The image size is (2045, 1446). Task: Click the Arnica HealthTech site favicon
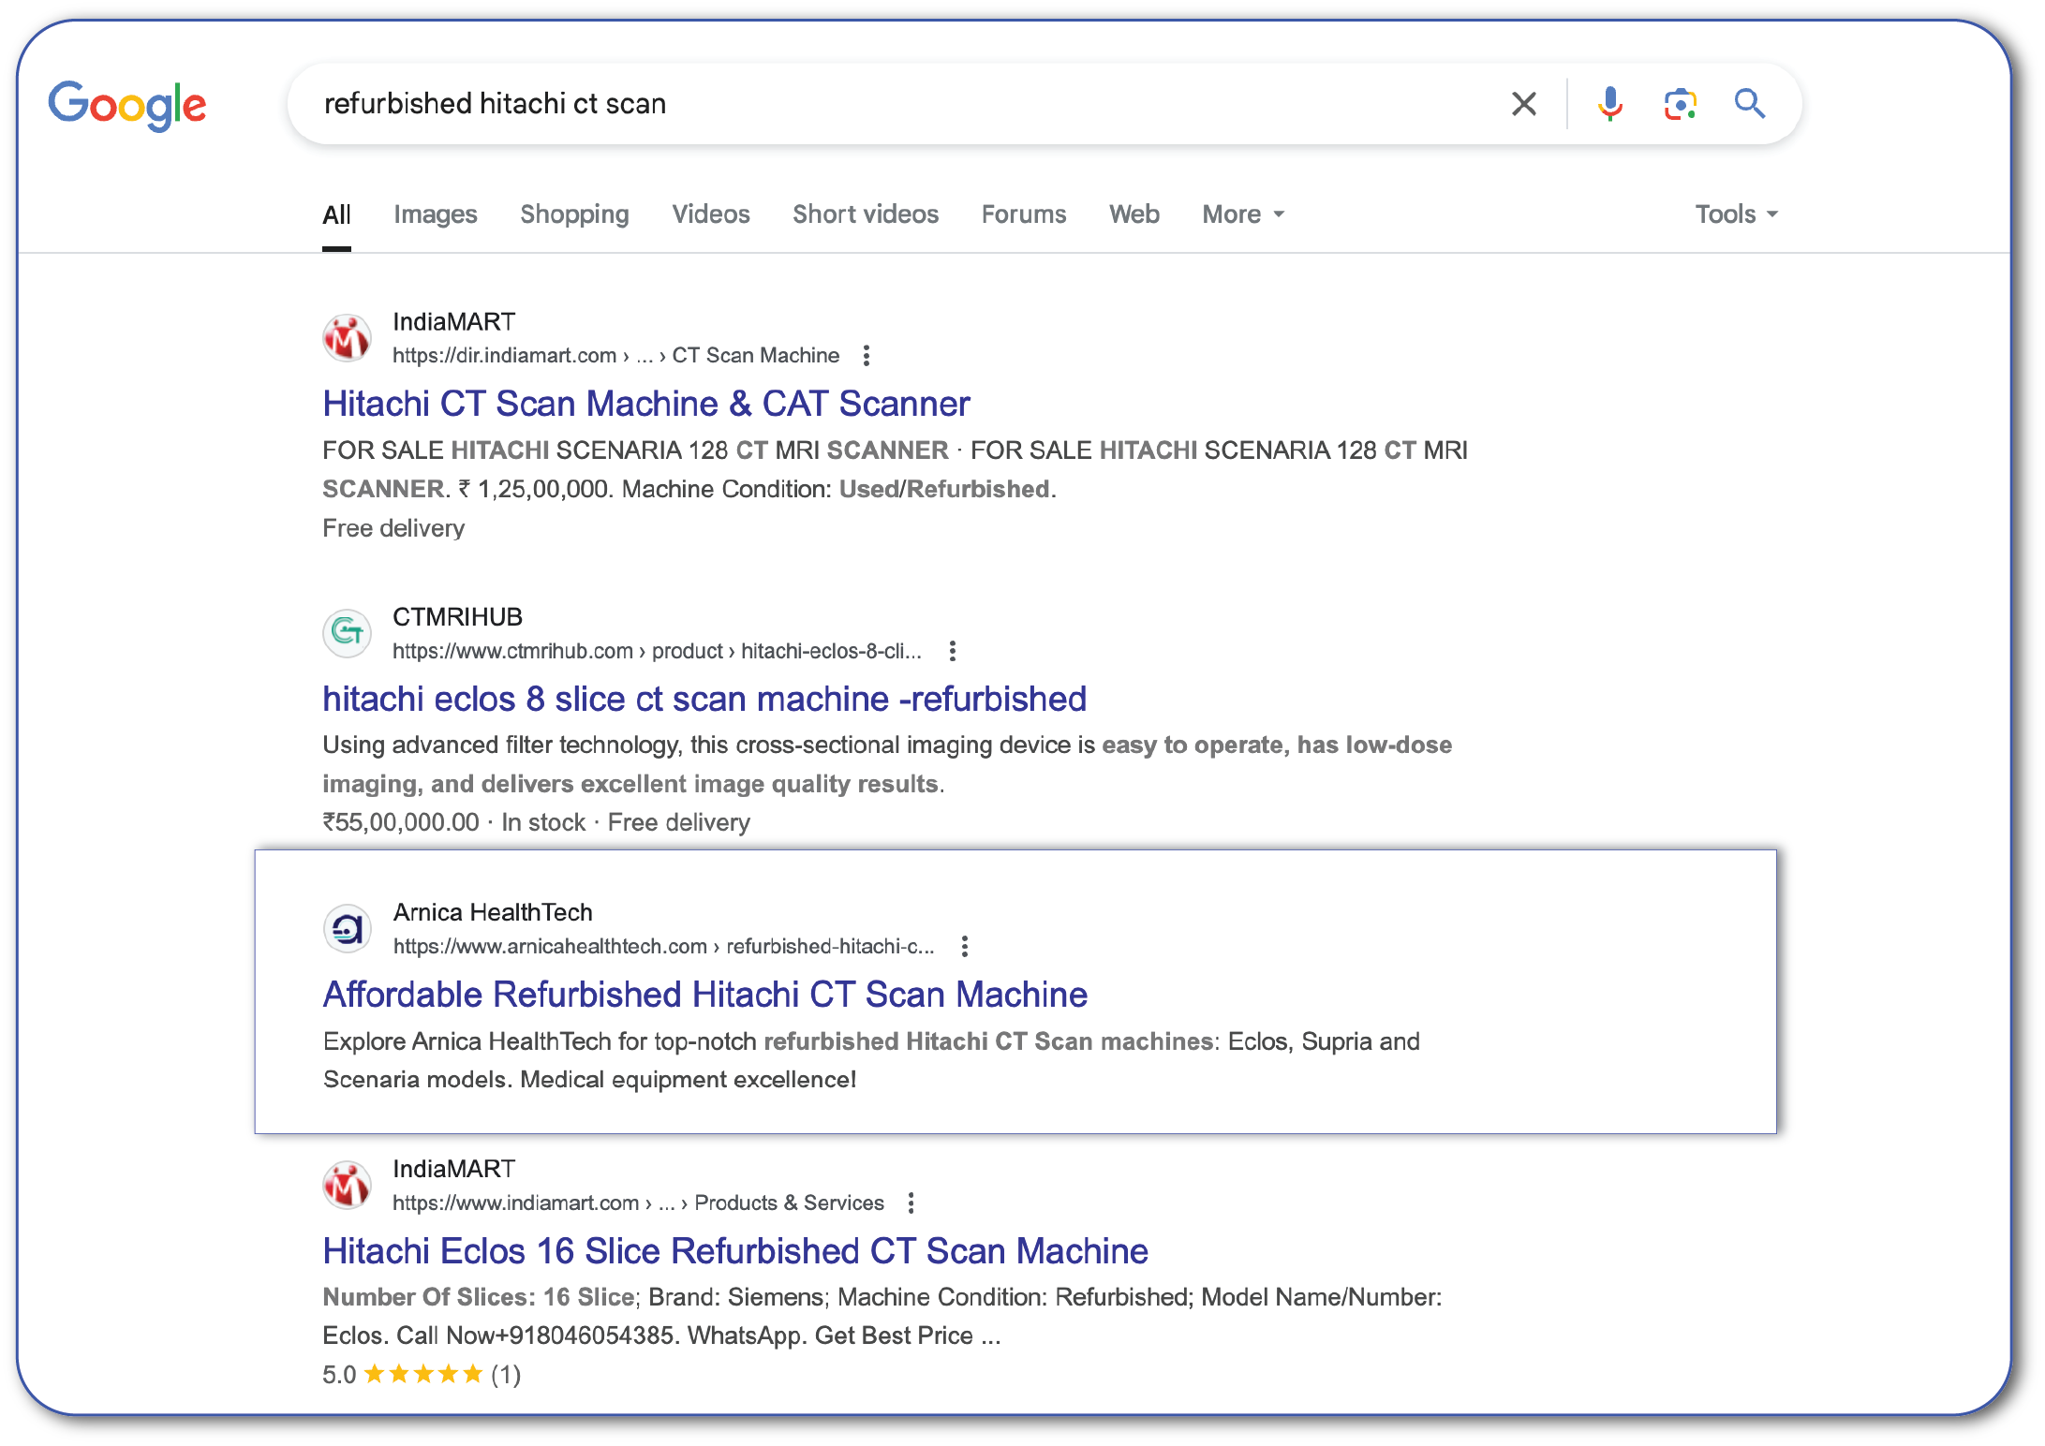click(348, 929)
